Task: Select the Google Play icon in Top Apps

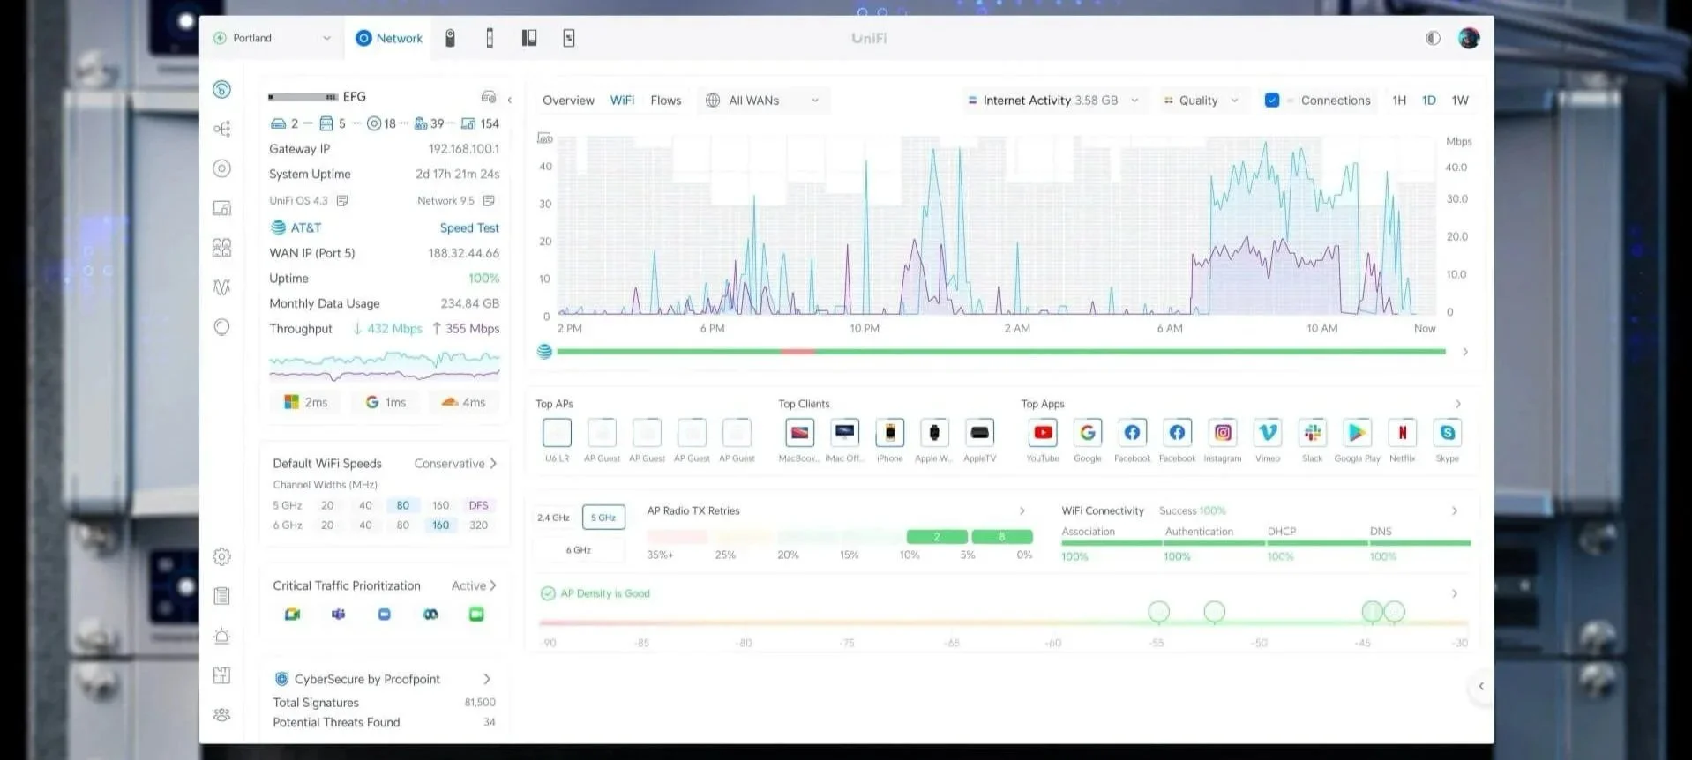Action: 1358,433
